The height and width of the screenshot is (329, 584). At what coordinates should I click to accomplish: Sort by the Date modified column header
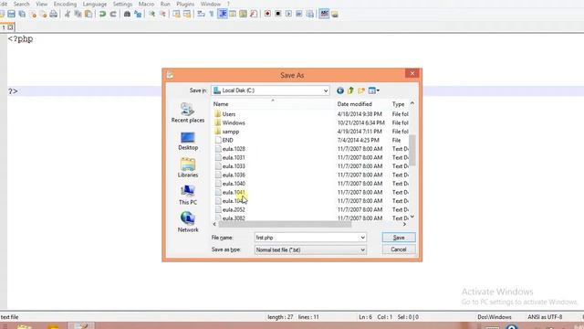point(355,104)
